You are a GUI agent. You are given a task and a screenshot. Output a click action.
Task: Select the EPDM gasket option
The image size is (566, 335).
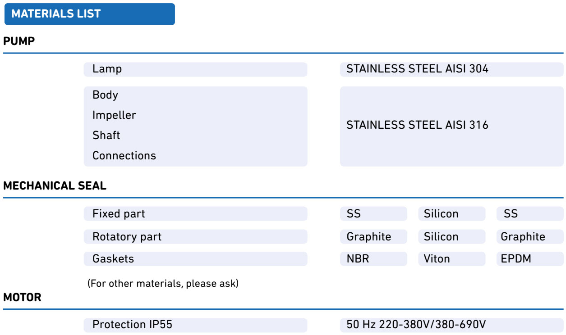click(x=529, y=259)
